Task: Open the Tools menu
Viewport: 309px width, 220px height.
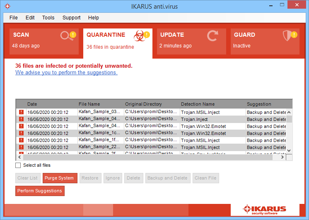Action: [48, 18]
